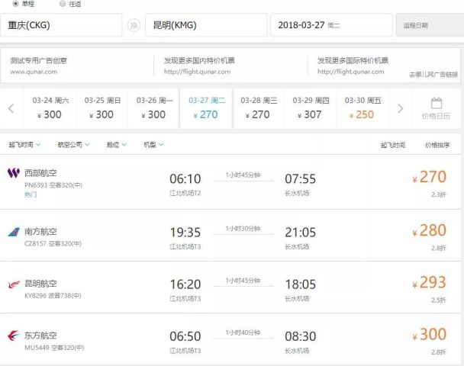The image size is (464, 366).
Task: Select the 03-24 周六 date tab
Action: tap(50, 108)
